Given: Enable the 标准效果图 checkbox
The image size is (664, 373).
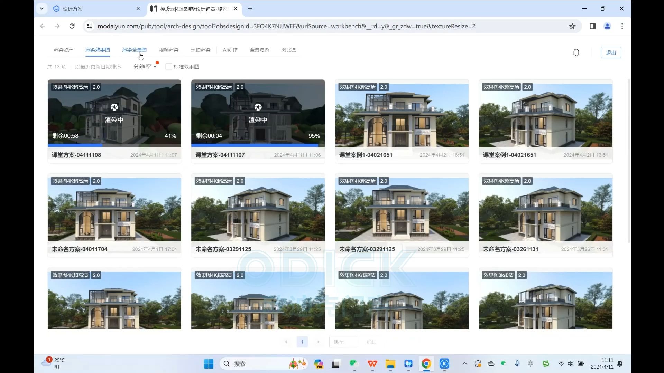Looking at the screenshot, I should (169, 67).
